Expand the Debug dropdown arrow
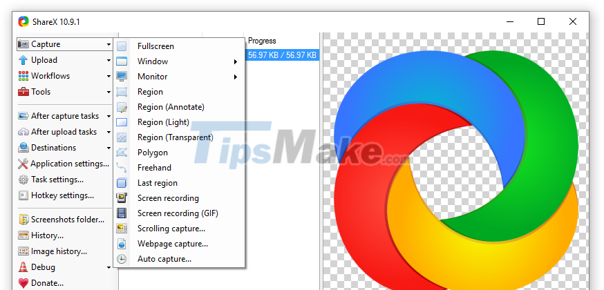The width and height of the screenshot is (604, 290). 108,267
